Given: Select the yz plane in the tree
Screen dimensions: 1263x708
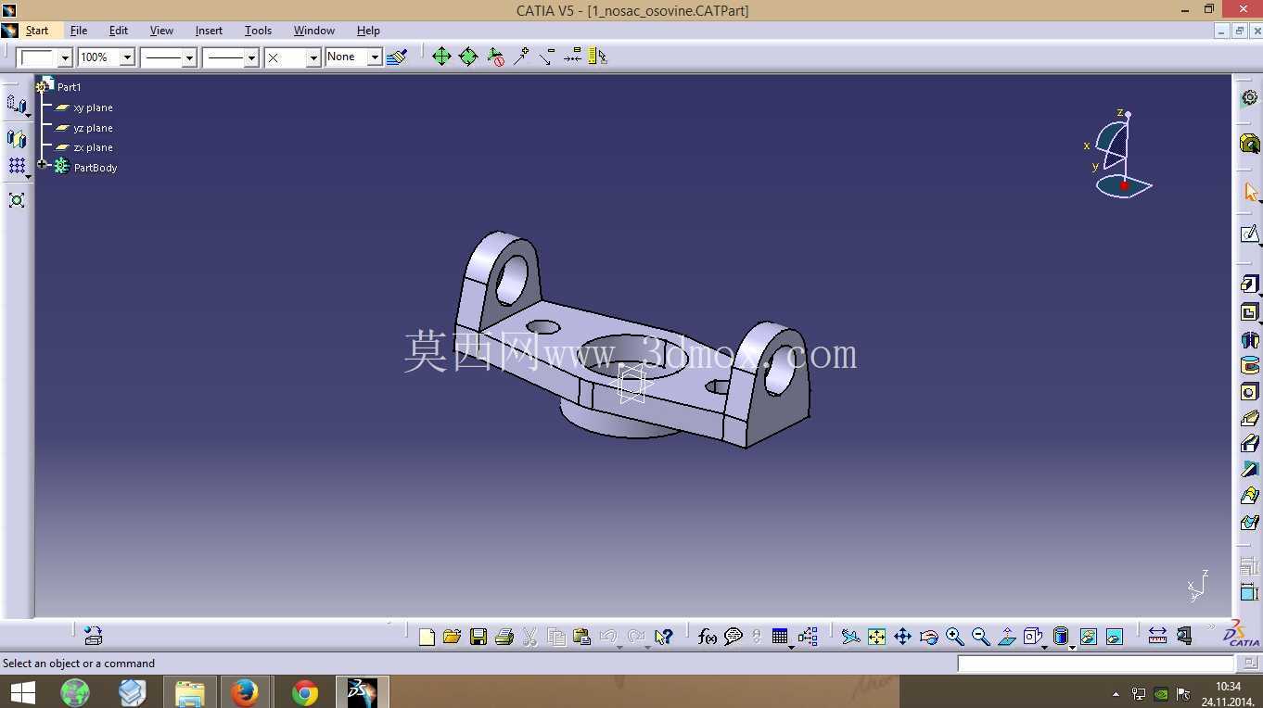Looking at the screenshot, I should pos(93,128).
